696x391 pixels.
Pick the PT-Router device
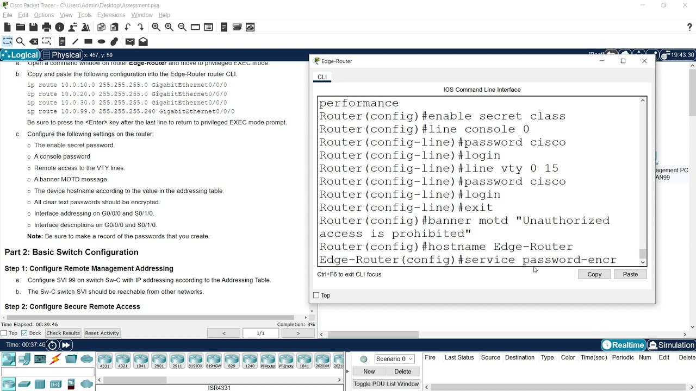tap(268, 361)
